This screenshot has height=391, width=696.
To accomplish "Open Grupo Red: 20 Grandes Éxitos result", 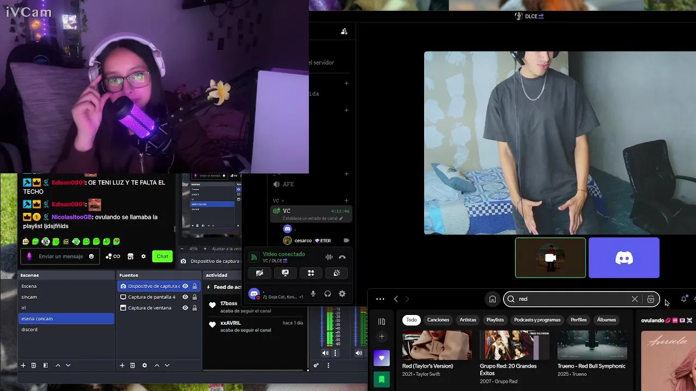I will tap(514, 357).
